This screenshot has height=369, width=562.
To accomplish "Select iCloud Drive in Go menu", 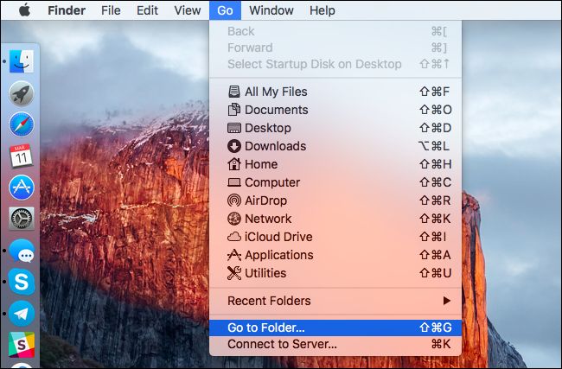I will tap(278, 237).
